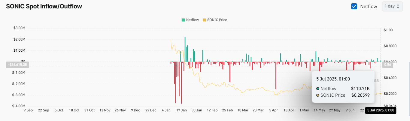Toggle SONIC Price series in the legend
This screenshot has width=410, height=121.
click(215, 20)
